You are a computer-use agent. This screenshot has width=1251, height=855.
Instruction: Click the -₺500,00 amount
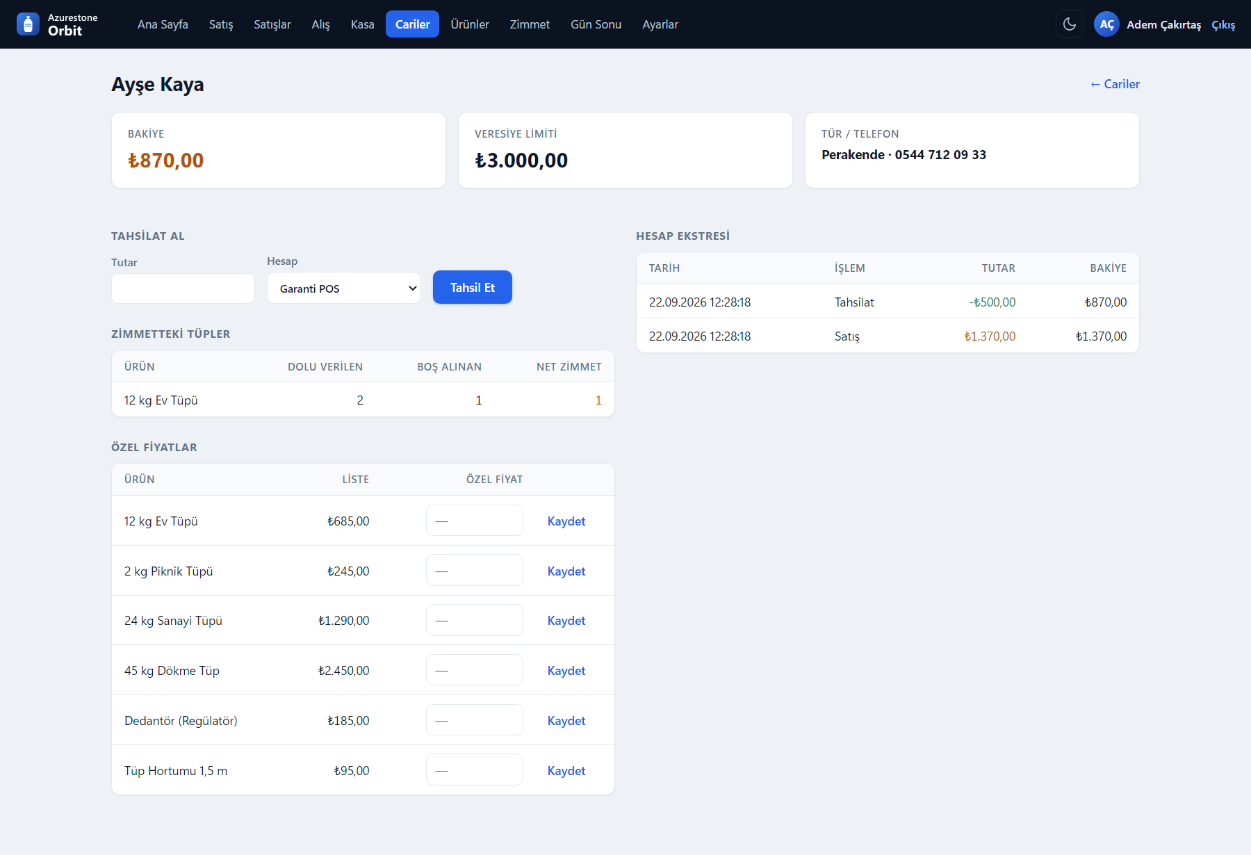point(992,302)
